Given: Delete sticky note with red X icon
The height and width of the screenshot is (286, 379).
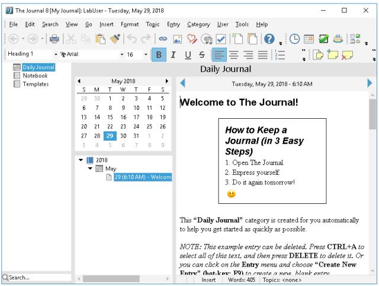Looking at the screenshot, I should pos(347,55).
